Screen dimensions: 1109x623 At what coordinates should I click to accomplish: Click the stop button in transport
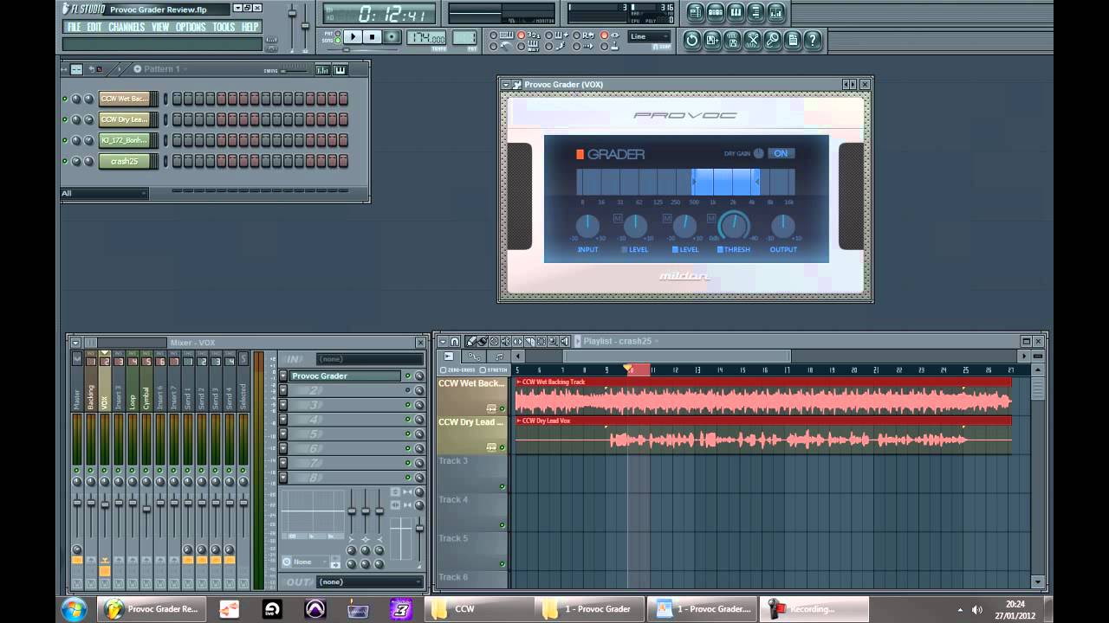pyautogui.click(x=373, y=36)
